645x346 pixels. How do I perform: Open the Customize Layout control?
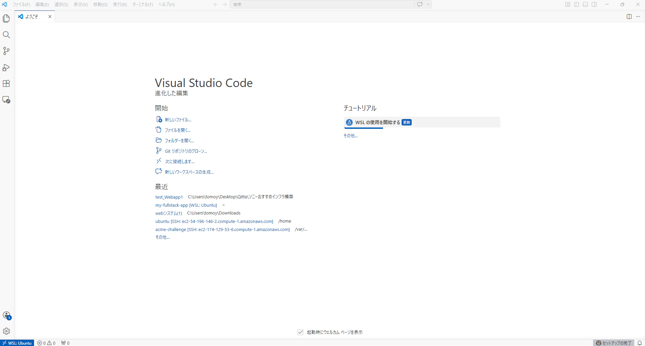(x=568, y=4)
